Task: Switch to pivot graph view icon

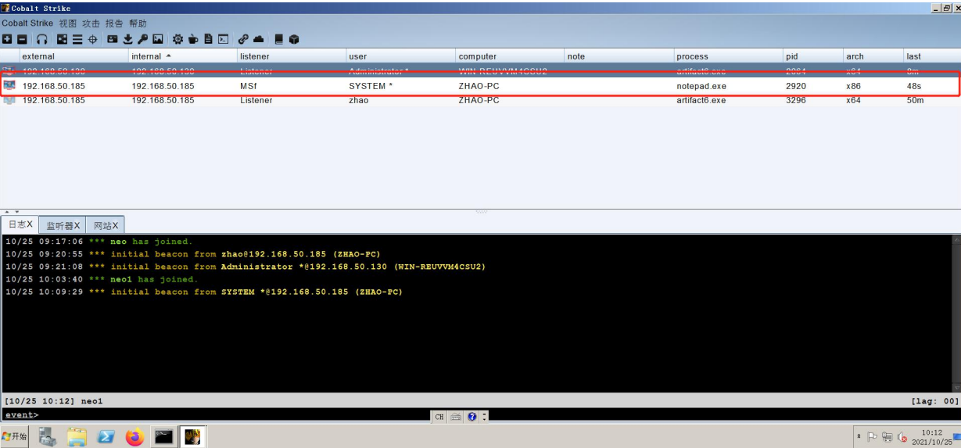Action: pos(62,39)
